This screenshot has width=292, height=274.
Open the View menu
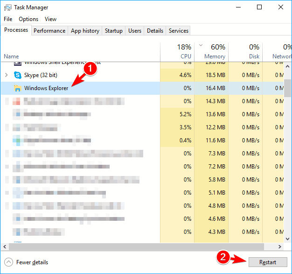tap(50, 19)
